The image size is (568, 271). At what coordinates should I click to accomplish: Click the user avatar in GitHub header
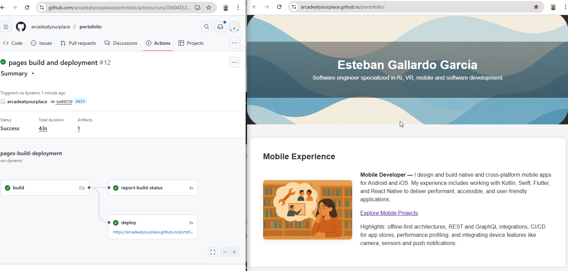pyautogui.click(x=234, y=27)
